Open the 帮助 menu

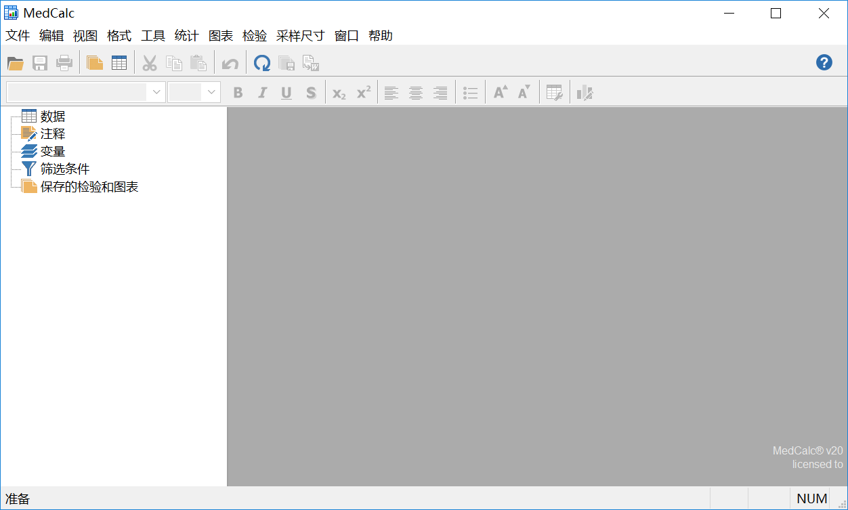point(381,36)
